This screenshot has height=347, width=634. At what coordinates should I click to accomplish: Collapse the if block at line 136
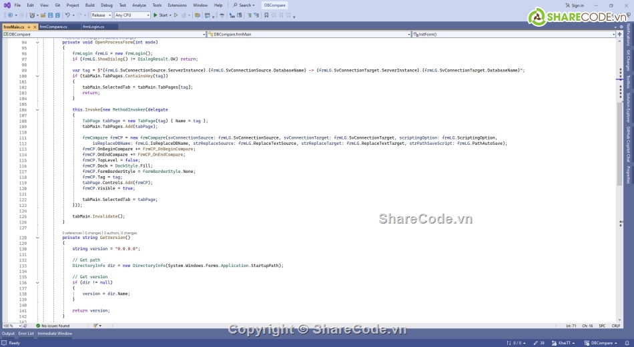click(37, 283)
